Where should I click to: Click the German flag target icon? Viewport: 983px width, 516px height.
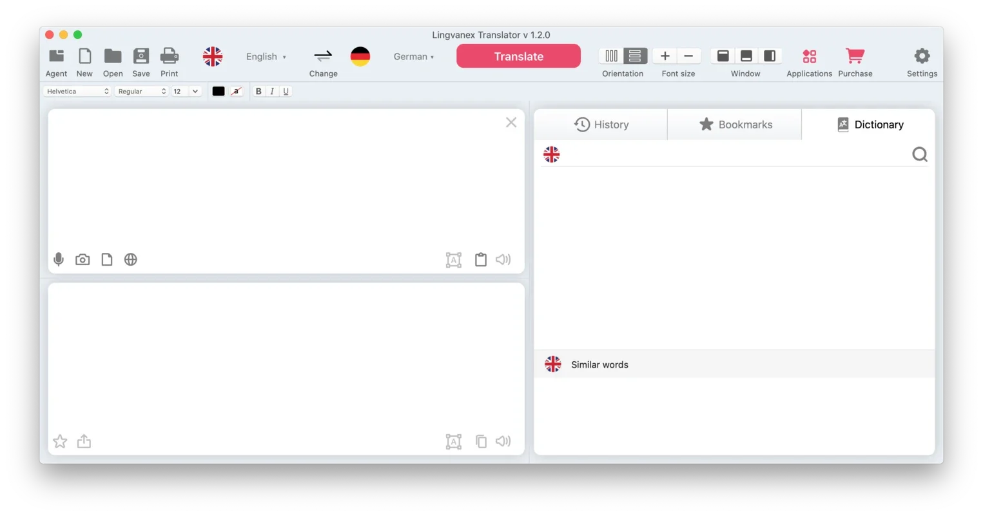click(360, 57)
